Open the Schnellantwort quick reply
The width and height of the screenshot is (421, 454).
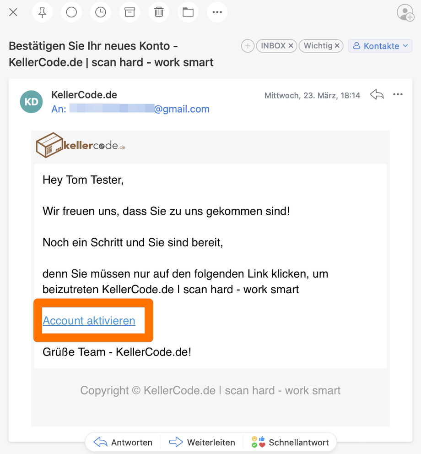click(290, 442)
